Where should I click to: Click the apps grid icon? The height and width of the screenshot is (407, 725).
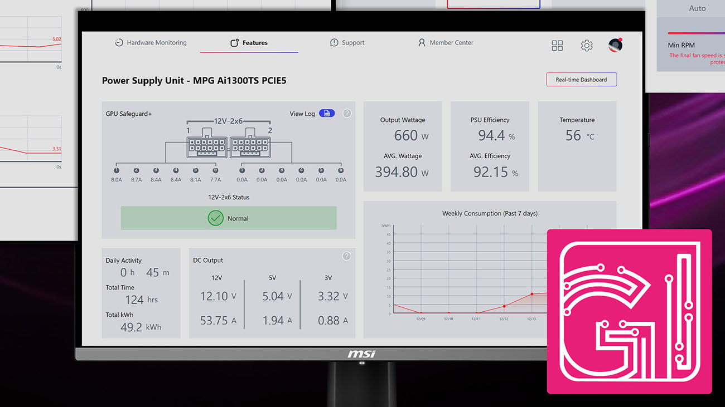[x=557, y=46]
